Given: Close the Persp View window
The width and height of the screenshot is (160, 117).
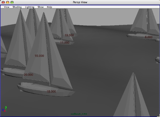Looking at the screenshot, I should tap(3, 2).
